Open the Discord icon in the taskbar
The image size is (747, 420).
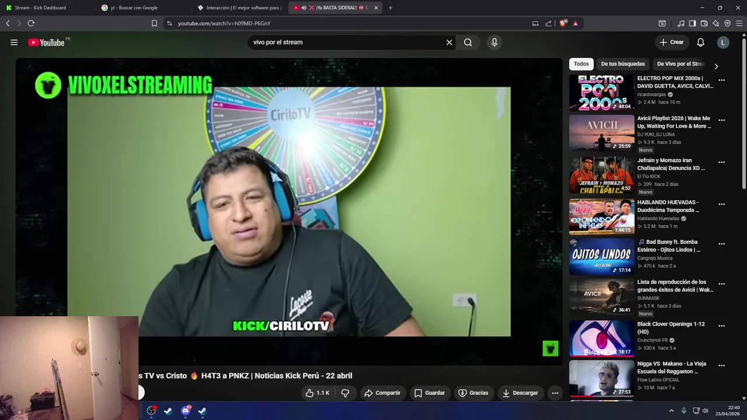(x=186, y=411)
